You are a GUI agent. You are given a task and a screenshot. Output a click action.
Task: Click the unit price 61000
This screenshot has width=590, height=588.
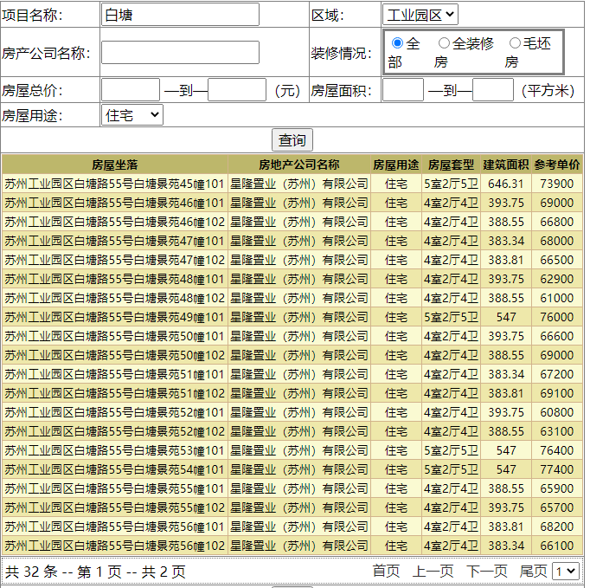click(x=557, y=299)
